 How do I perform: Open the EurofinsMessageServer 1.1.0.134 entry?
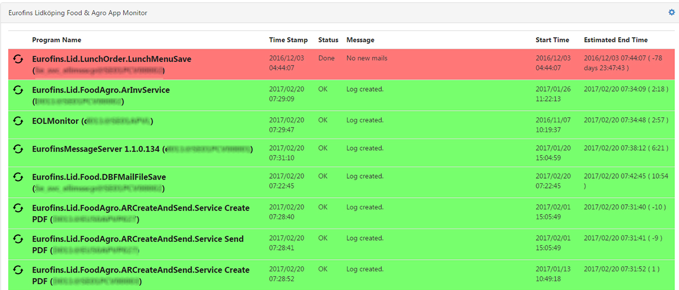[x=96, y=149]
